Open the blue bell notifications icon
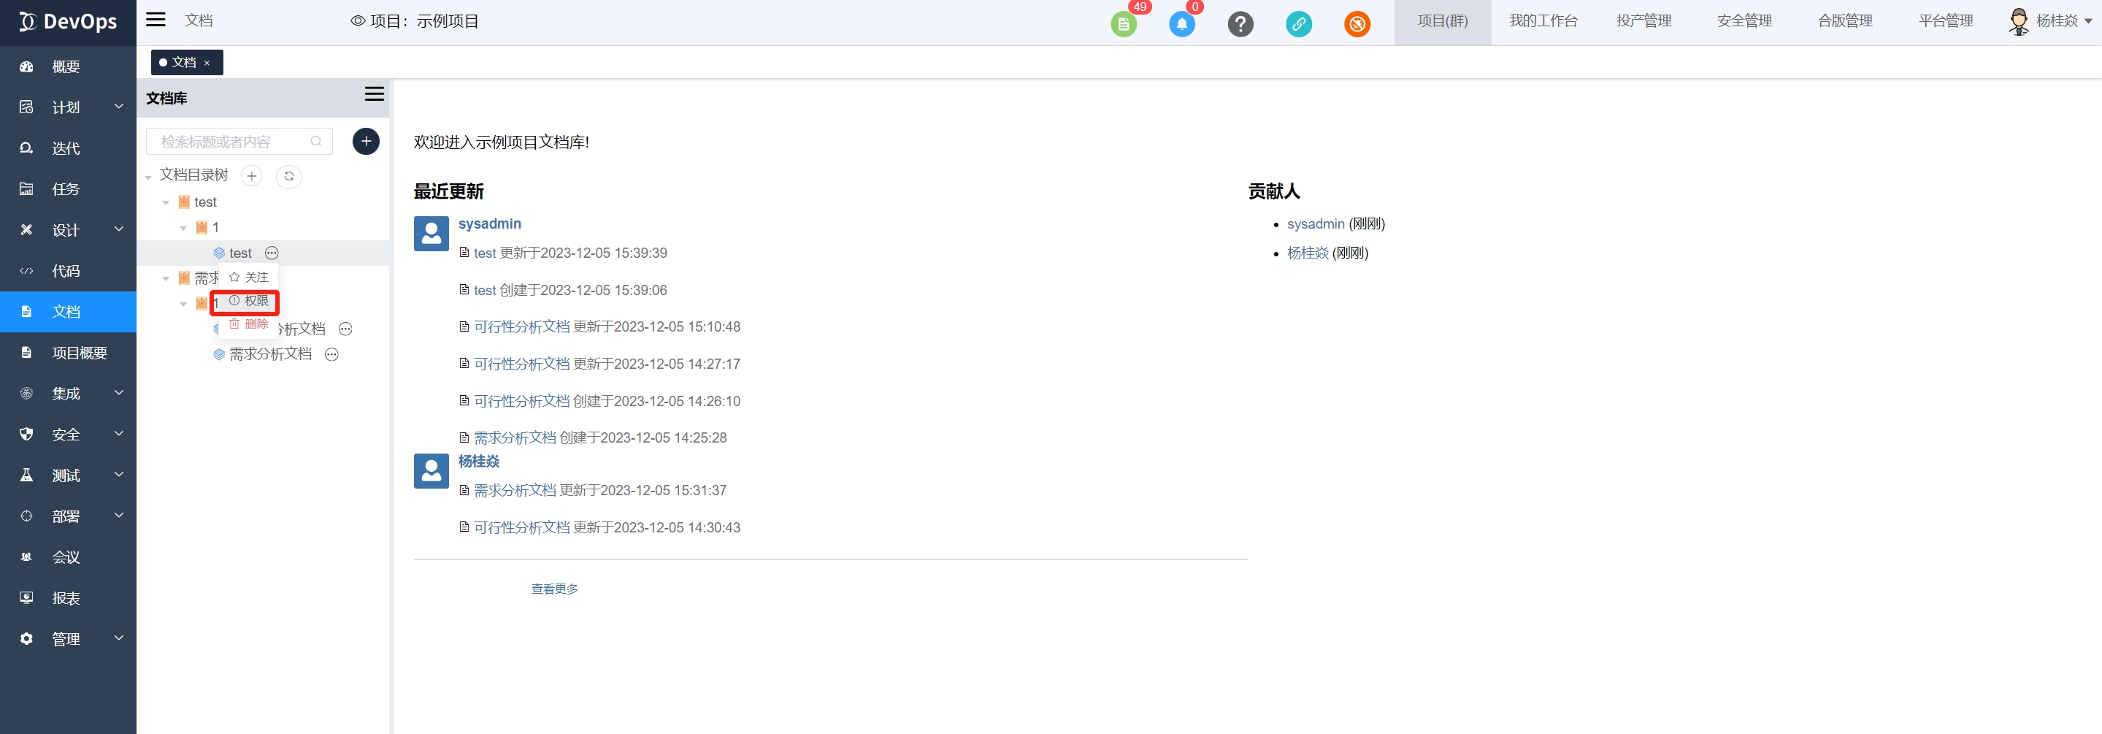 pos(1181,25)
